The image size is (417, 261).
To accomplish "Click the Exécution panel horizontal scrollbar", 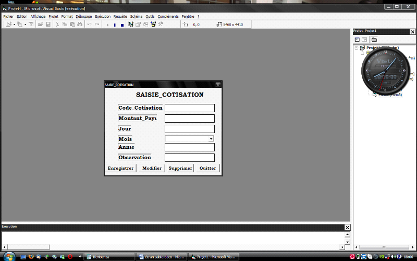I will pos(174,247).
